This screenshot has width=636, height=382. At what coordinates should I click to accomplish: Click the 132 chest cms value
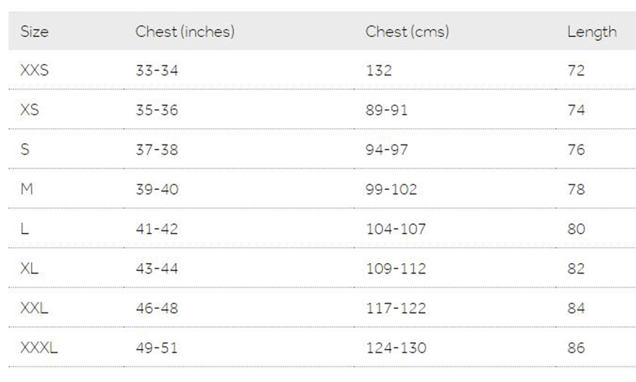[379, 71]
